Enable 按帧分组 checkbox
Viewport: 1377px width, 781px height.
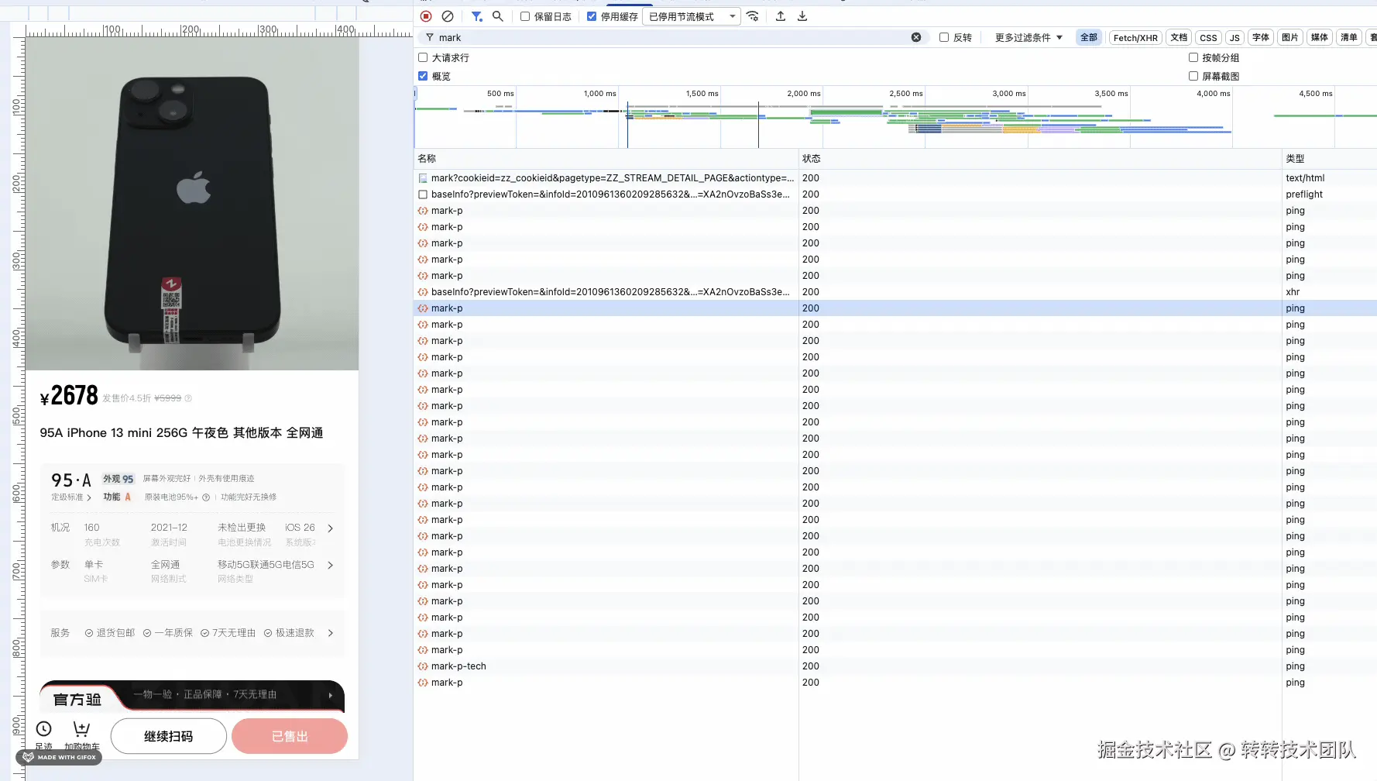pos(1193,57)
